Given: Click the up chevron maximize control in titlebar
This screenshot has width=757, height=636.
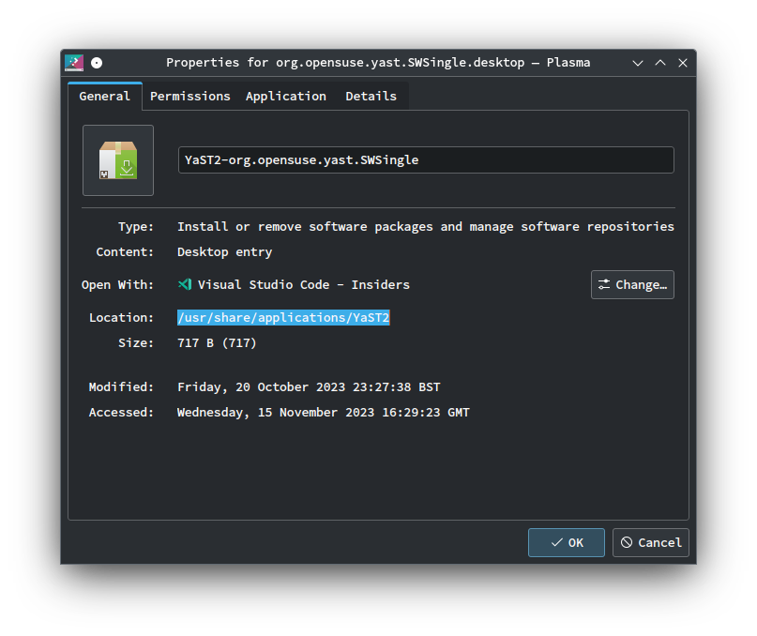Looking at the screenshot, I should pos(659,63).
